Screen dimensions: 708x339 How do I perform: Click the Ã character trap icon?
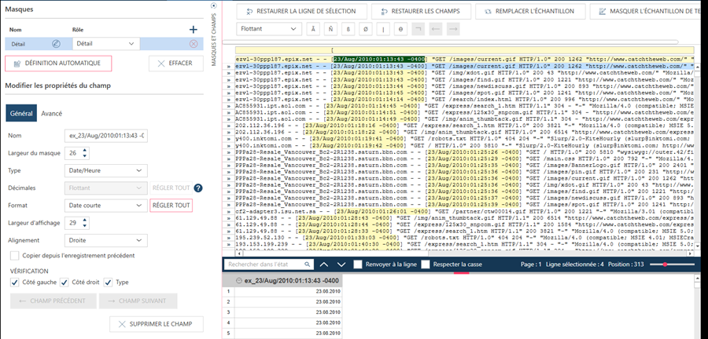314,30
